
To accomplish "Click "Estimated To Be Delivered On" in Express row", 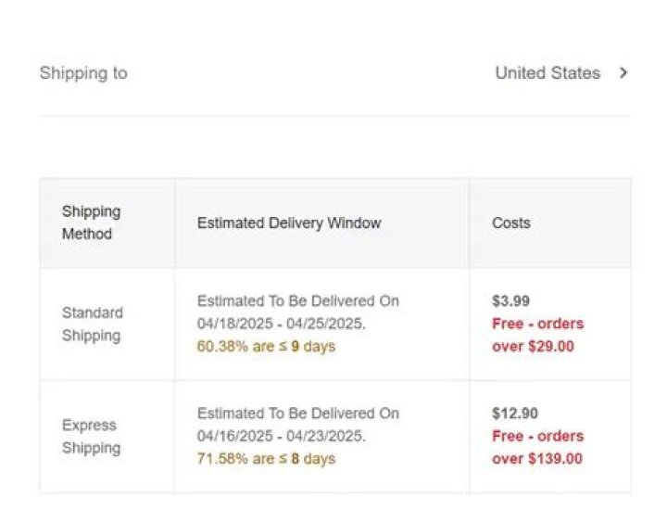I will 298,413.
